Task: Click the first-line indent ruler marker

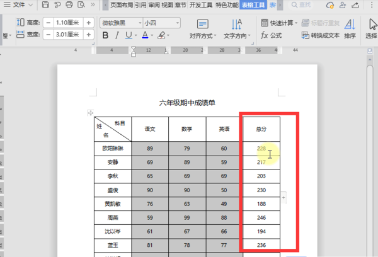Action: (x=134, y=49)
